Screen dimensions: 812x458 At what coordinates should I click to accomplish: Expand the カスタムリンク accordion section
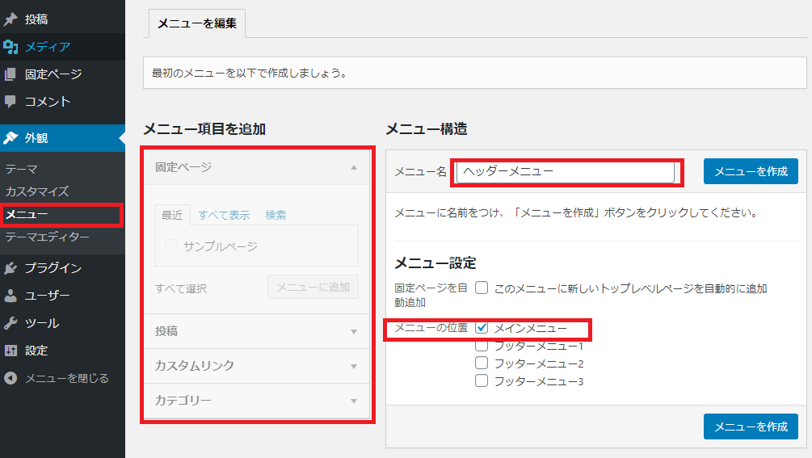pyautogui.click(x=256, y=366)
